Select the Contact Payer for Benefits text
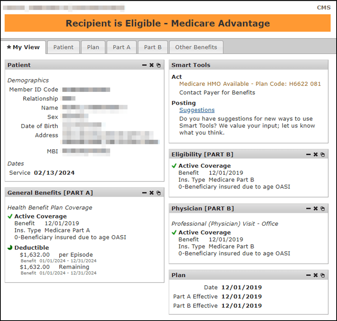Viewport: 337px width, 321px height. coord(217,92)
